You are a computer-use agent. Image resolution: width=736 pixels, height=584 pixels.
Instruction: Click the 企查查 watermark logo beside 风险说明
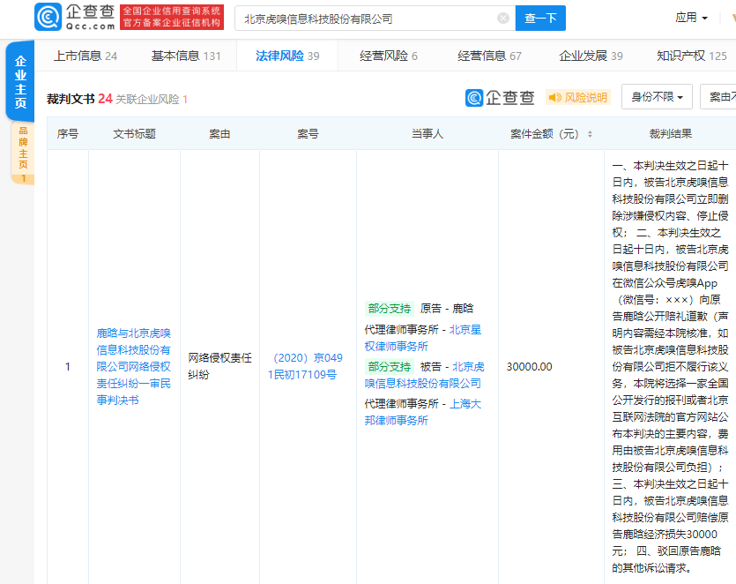[x=500, y=97]
